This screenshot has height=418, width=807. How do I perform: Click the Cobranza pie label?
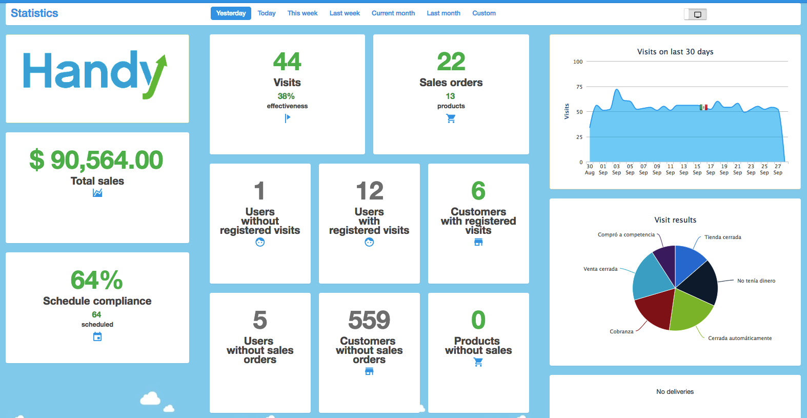[x=621, y=331]
